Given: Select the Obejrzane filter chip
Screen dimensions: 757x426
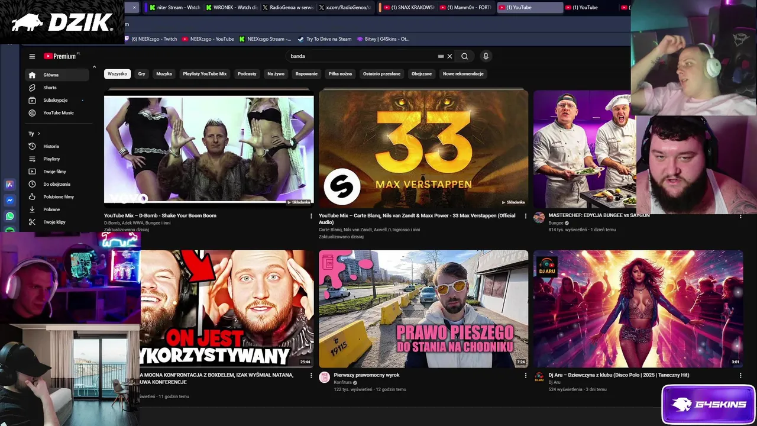Looking at the screenshot, I should [x=422, y=74].
